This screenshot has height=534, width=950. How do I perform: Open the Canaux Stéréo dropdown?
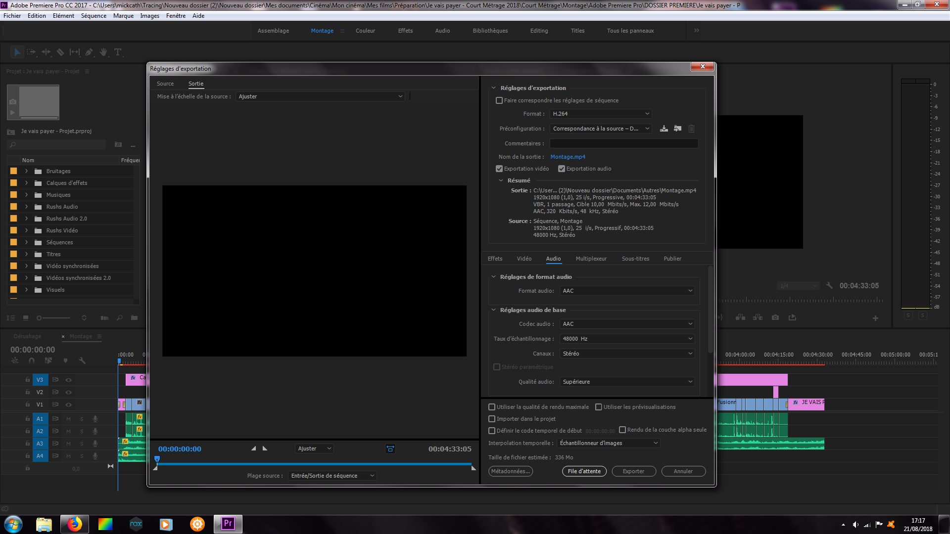pyautogui.click(x=627, y=354)
